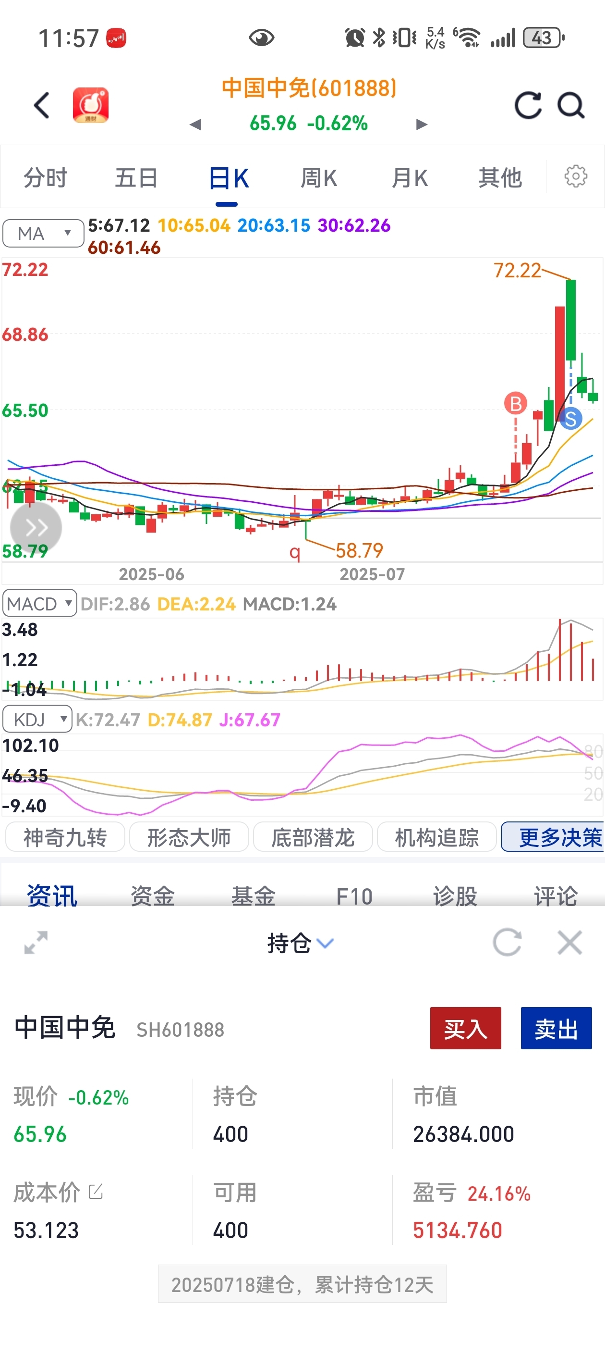Open the 资金 tab

tap(153, 896)
